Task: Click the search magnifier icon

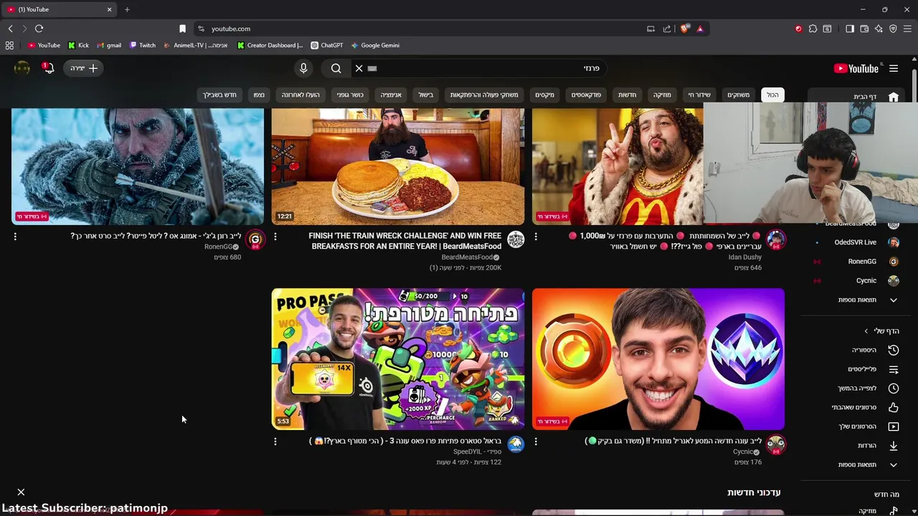Action: pos(336,69)
